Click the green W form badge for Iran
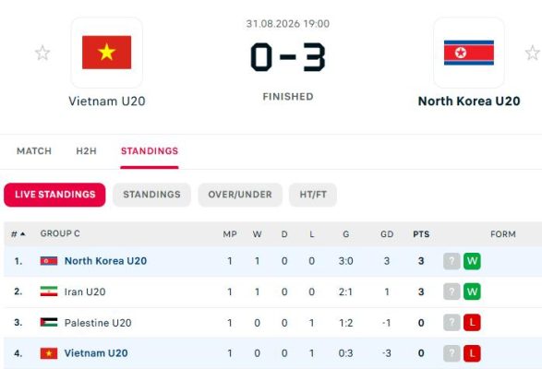542x369 pixels. (x=472, y=292)
